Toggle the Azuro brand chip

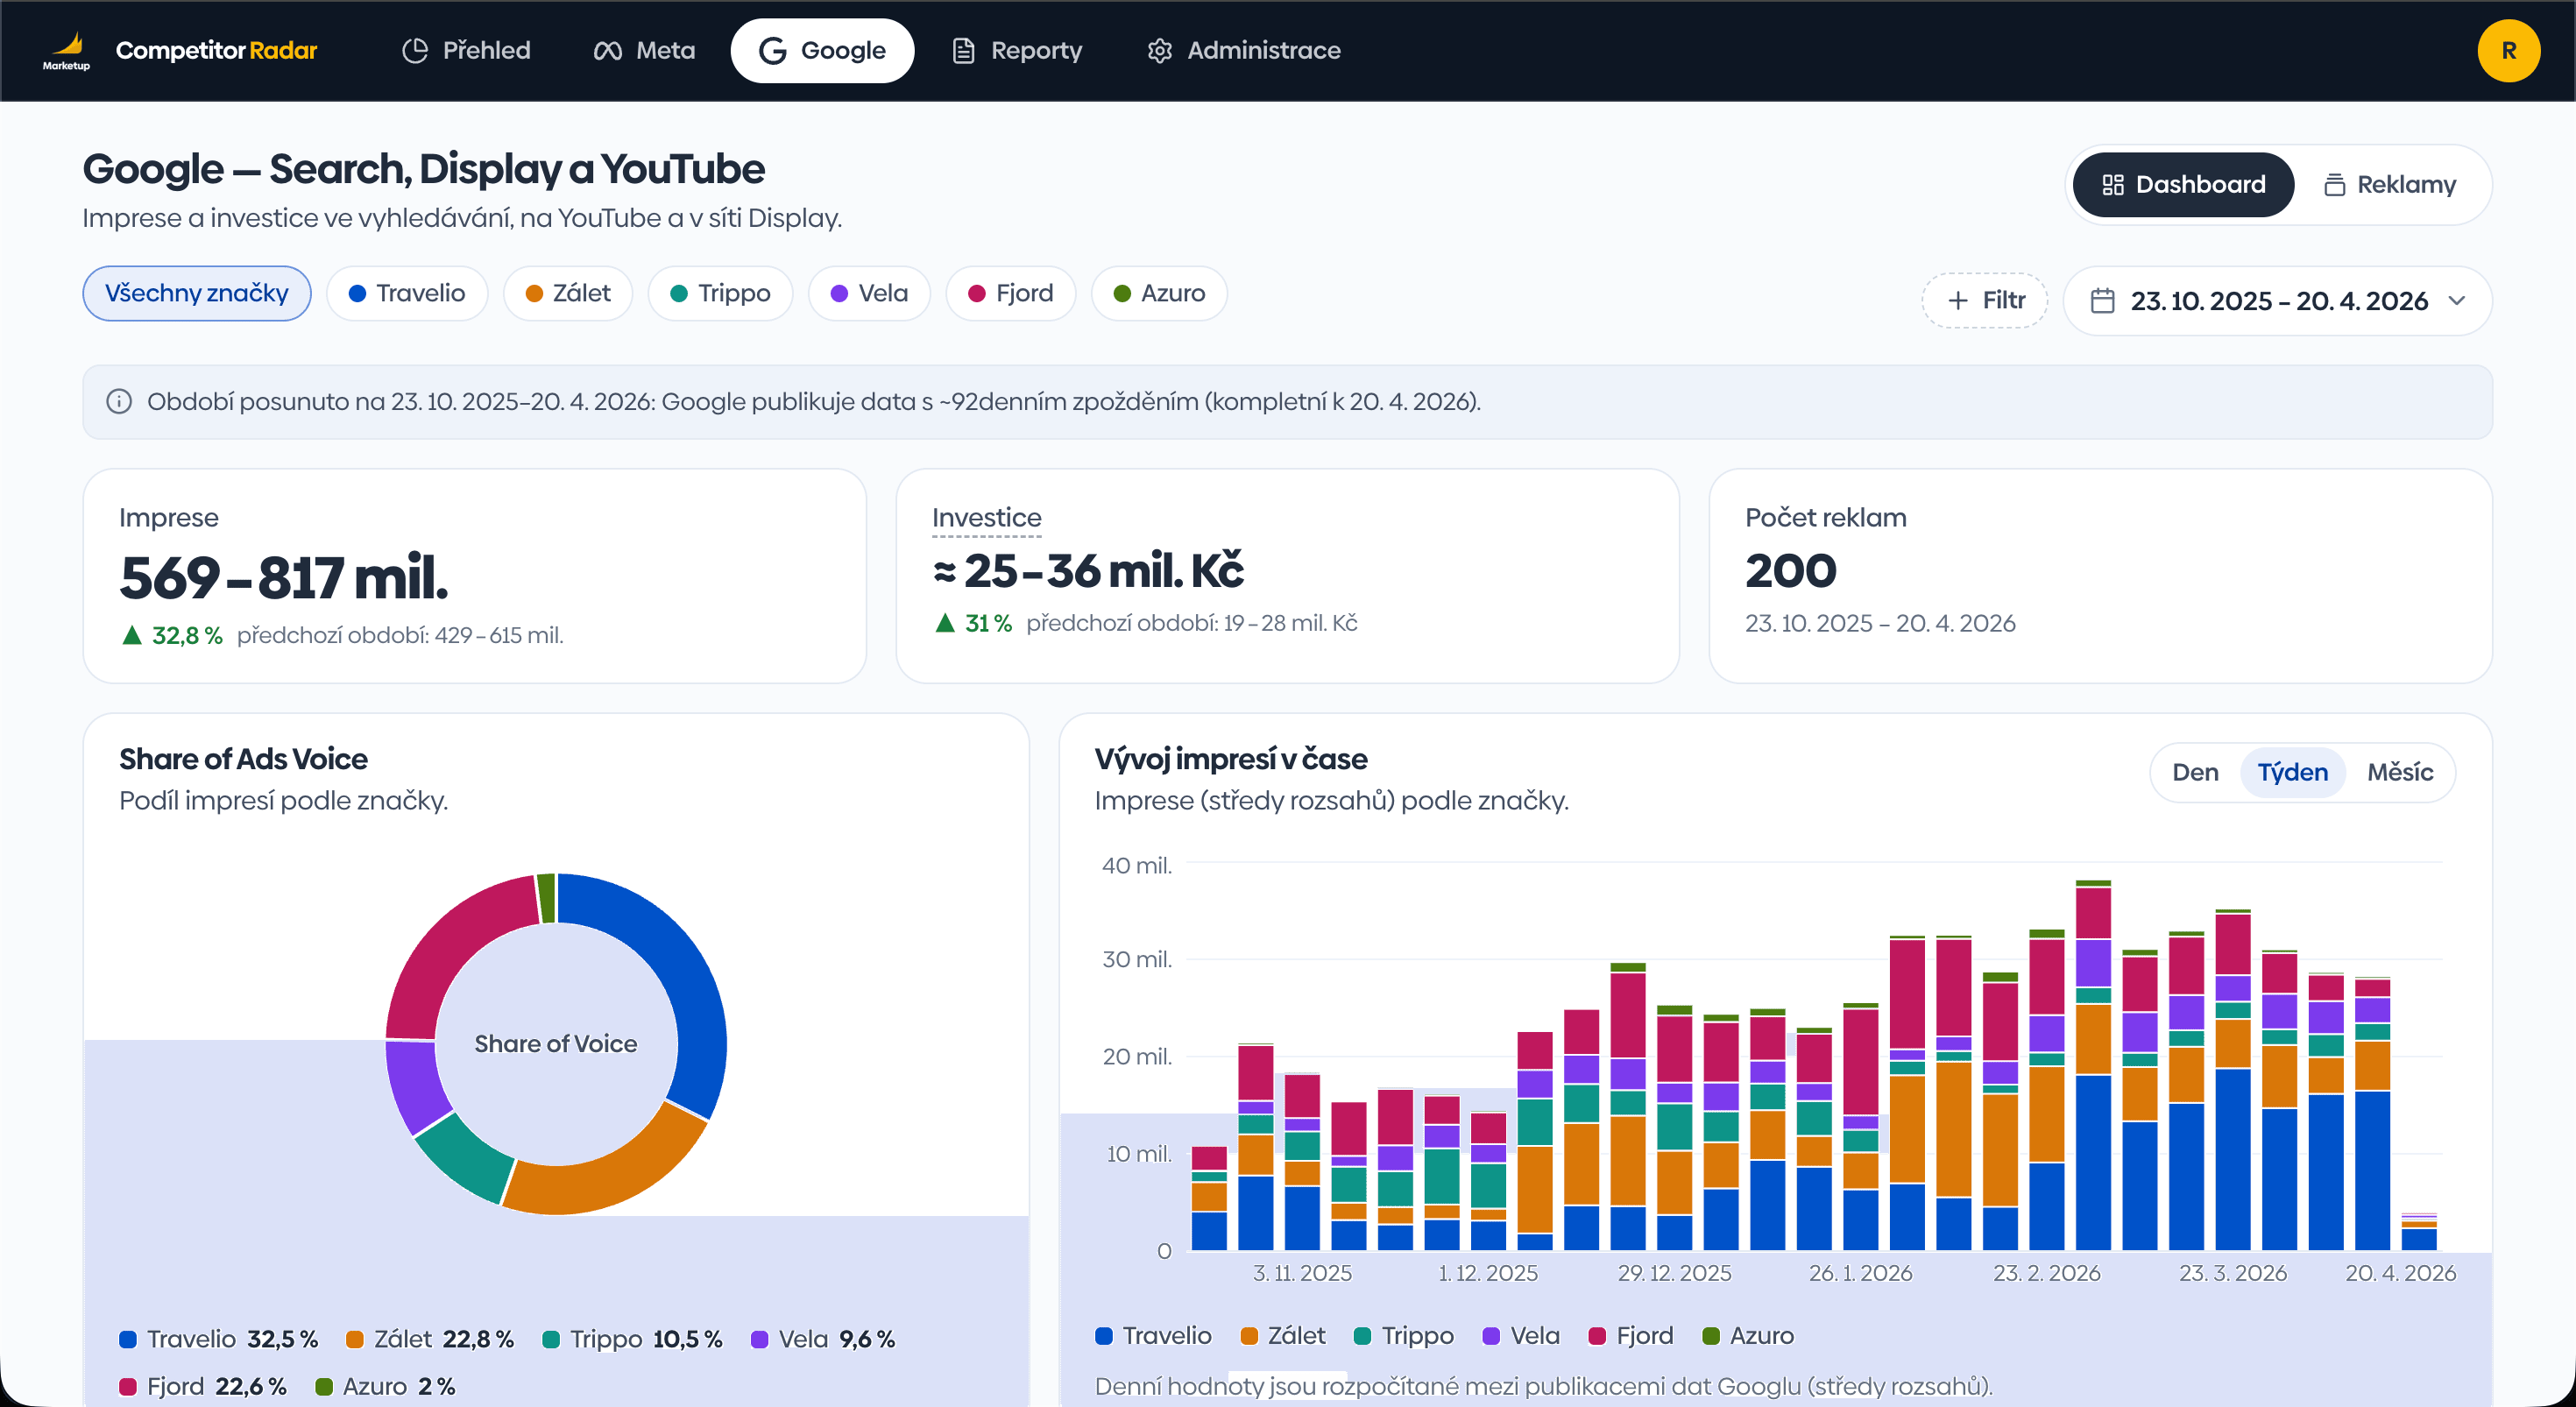pyautogui.click(x=1159, y=293)
